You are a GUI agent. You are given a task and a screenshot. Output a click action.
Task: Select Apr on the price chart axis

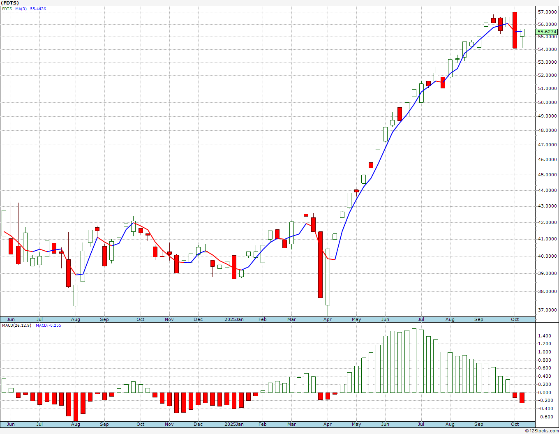(328, 319)
